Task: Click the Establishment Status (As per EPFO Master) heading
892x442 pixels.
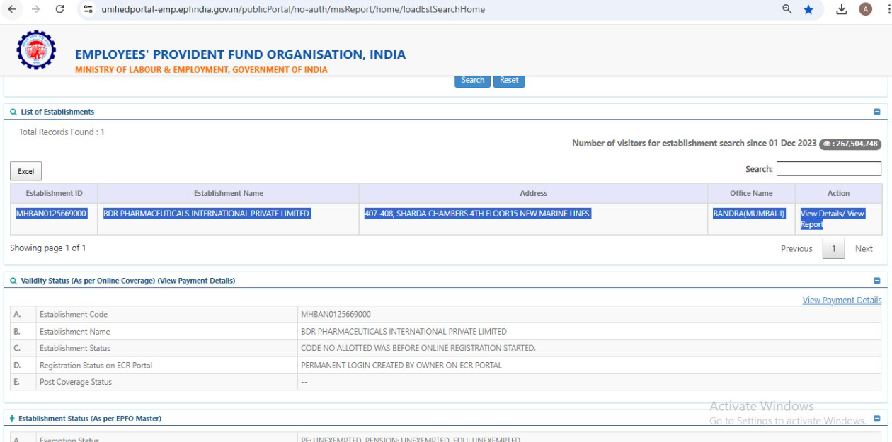Action: (90, 419)
